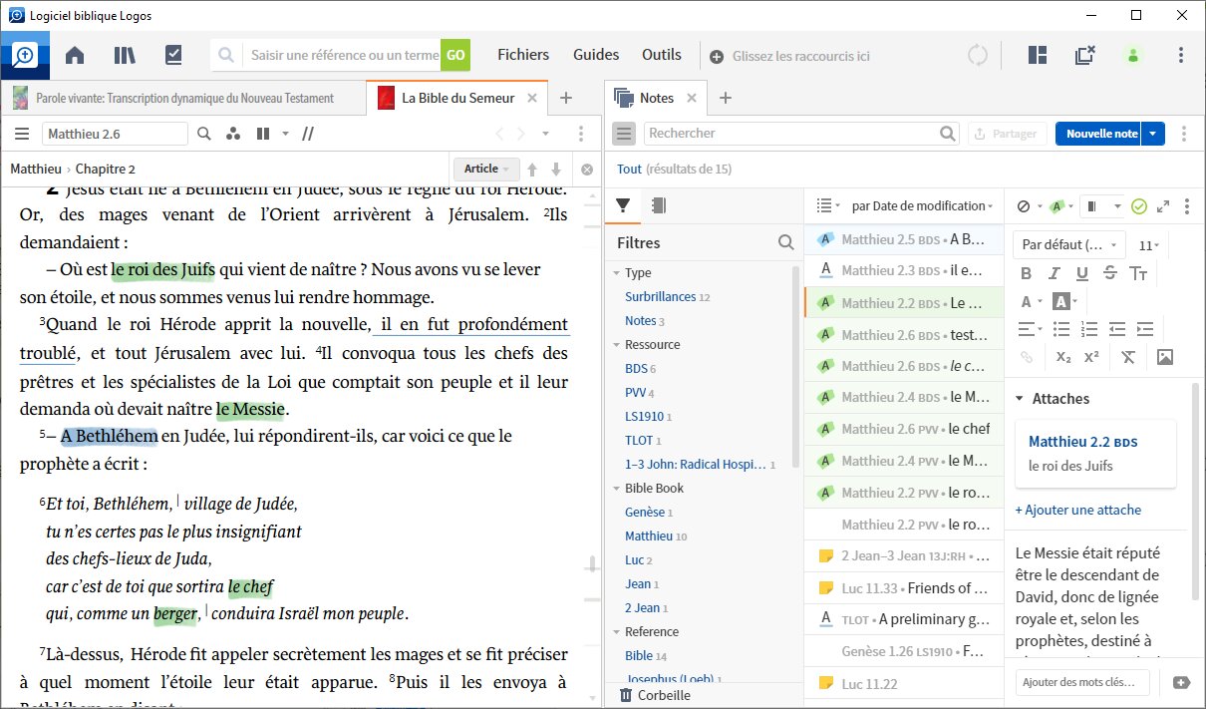This screenshot has height=709, width=1206.
Task: Filter by Surbrillances type
Action: [x=661, y=297]
